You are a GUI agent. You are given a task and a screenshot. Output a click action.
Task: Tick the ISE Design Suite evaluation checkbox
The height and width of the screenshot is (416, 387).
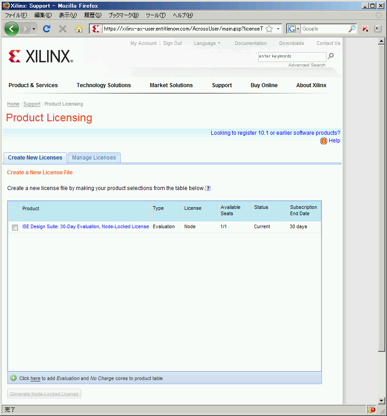click(15, 227)
